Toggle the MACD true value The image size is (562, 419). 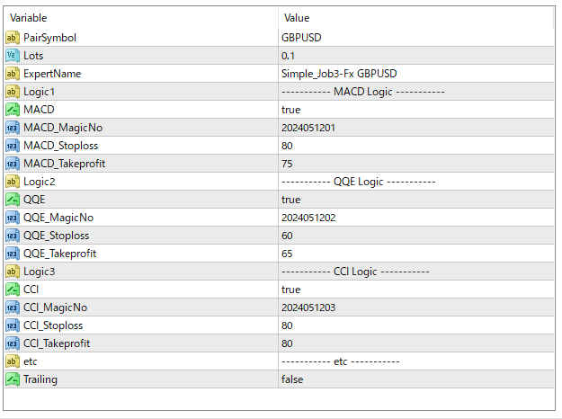coord(291,110)
